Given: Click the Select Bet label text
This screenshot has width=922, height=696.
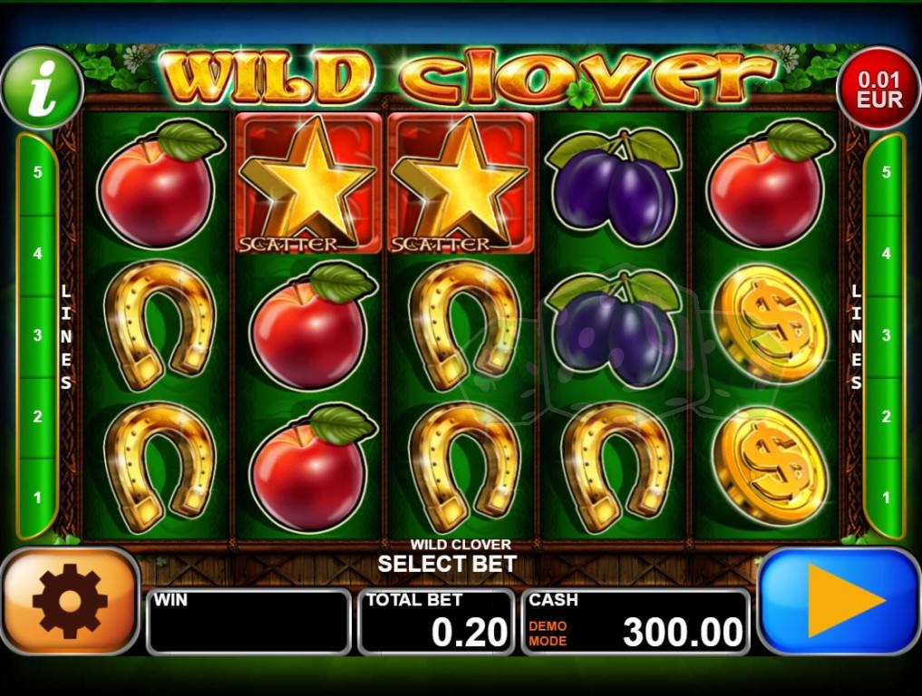Looking at the screenshot, I should click(x=447, y=564).
